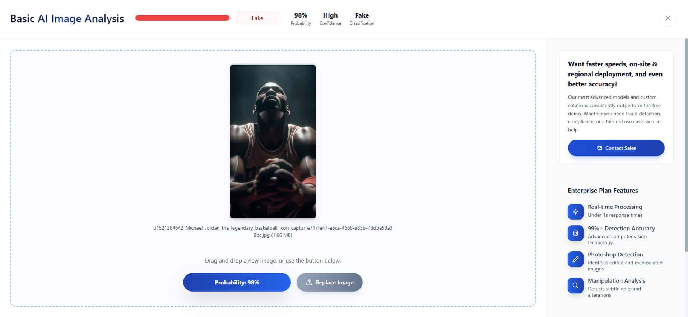Image resolution: width=688 pixels, height=317 pixels.
Task: Click the Enterprise Plan Features heading
Action: click(603, 191)
